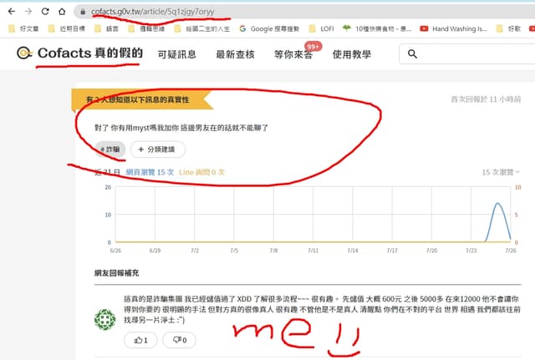The image size is (535, 360).
Task: Open the 可疑訊息 menu item
Action: pyautogui.click(x=176, y=54)
